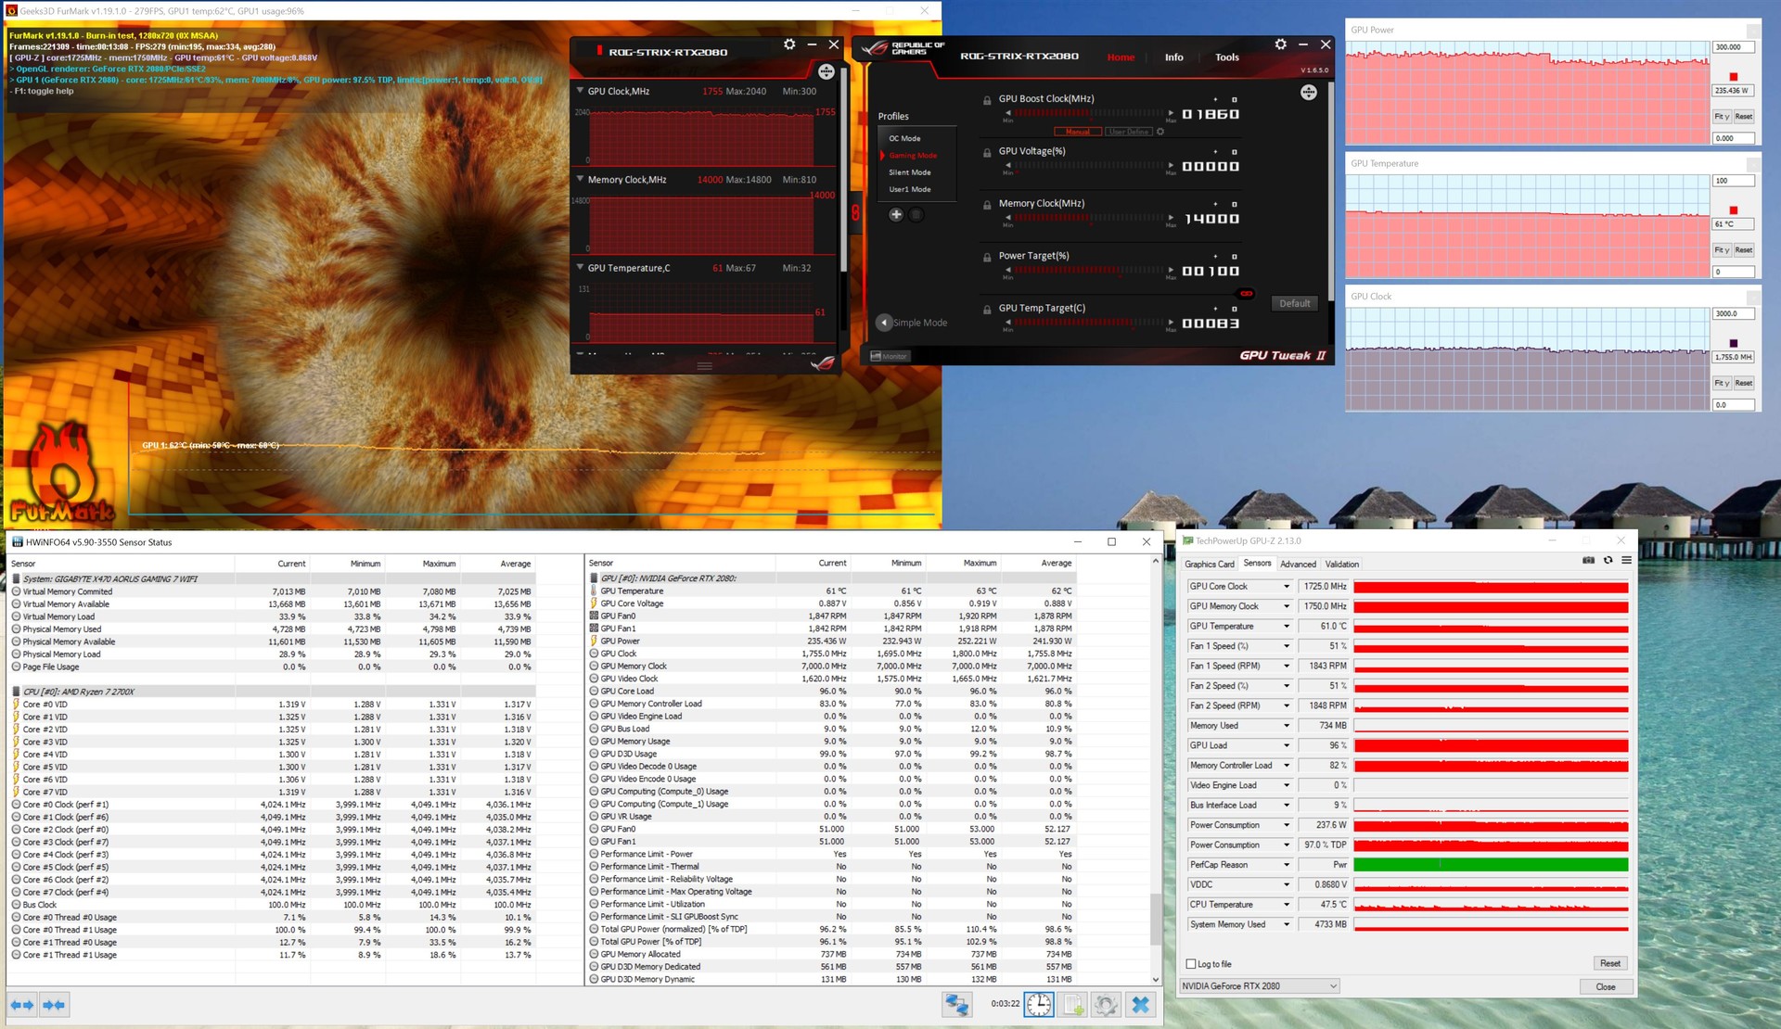The width and height of the screenshot is (1781, 1029).
Task: Click GPU-Z refresh icon
Action: point(1608,561)
